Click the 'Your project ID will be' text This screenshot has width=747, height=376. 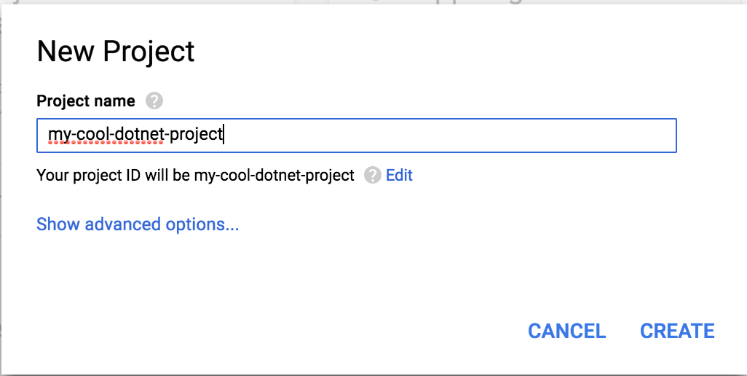coord(113,176)
